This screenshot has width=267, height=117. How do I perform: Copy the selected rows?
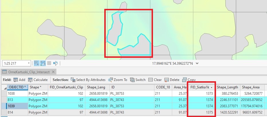pos(185,80)
